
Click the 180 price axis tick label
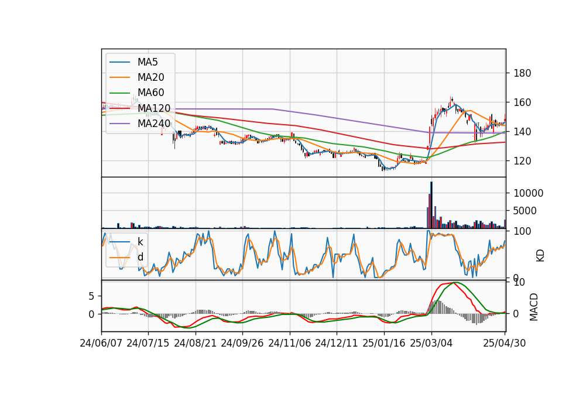coord(522,73)
